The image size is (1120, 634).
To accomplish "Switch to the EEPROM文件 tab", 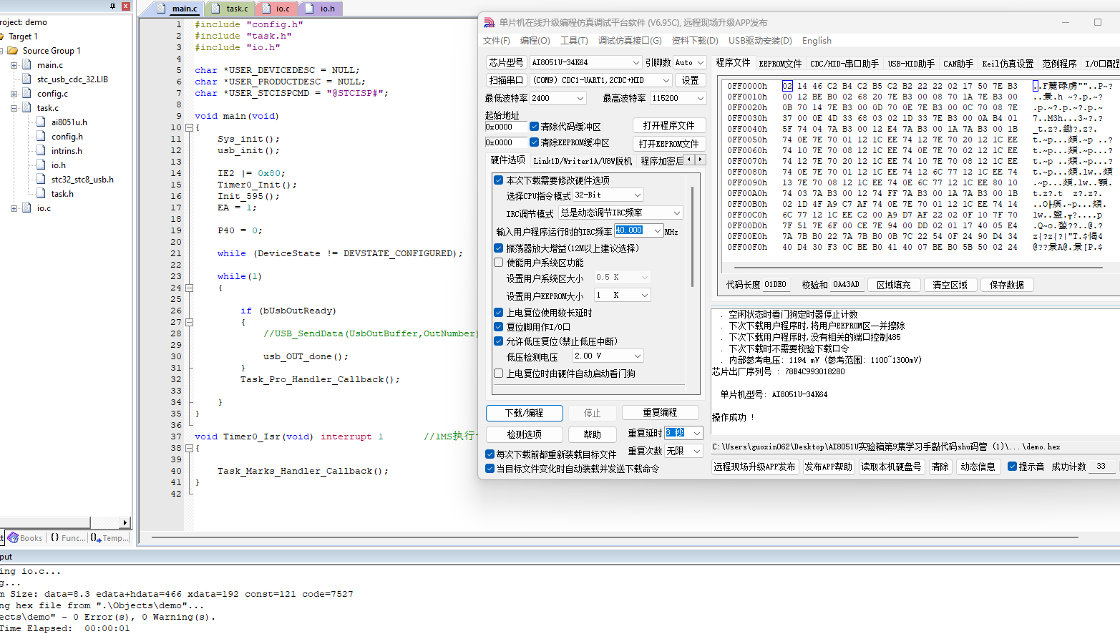I will [780, 64].
